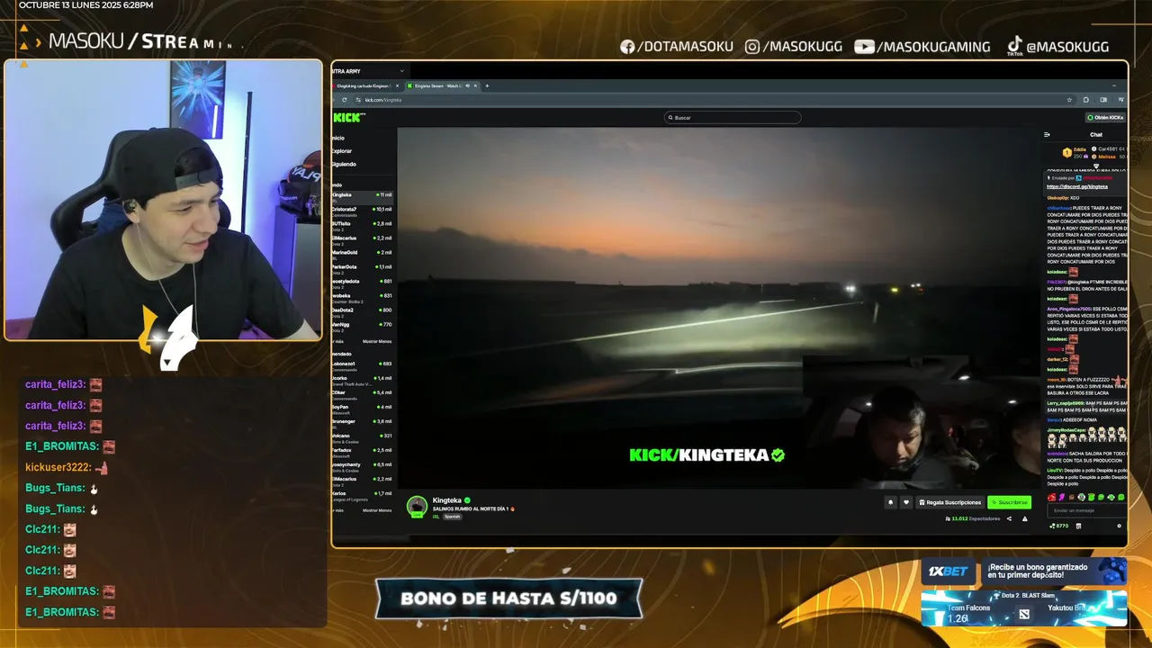This screenshot has height=648, width=1152.
Task: Open the Siguiendo sidebar link
Action: [x=344, y=164]
